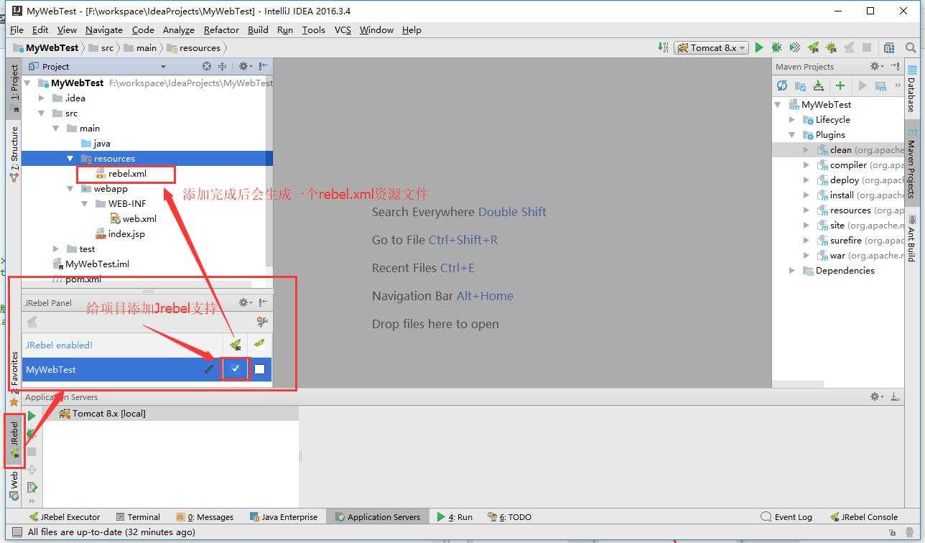Click MyWebTest breadcrumb in navigation bar
Image resolution: width=925 pixels, height=543 pixels.
tap(46, 47)
